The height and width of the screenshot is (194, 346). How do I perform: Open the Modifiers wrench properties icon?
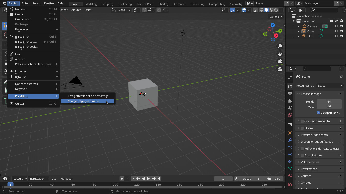click(290, 140)
